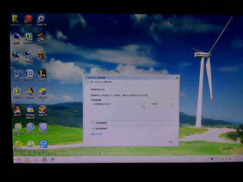Image resolution: width=243 pixels, height=182 pixels.
Task: Close the Windows network diagnostics window with X
Action: (177, 78)
